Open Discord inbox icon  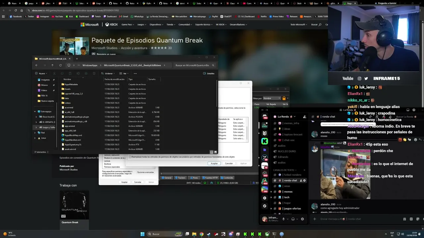pyautogui.click(x=408, y=110)
